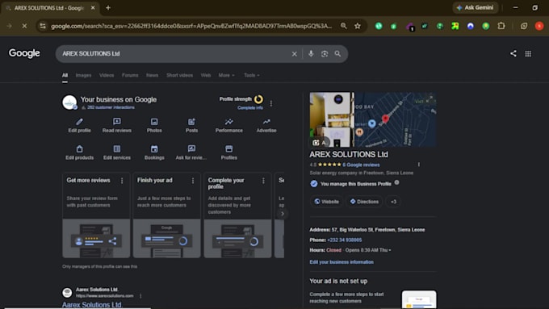Open options beside 6 Google reviews
The width and height of the screenshot is (549, 309).
pos(419,165)
